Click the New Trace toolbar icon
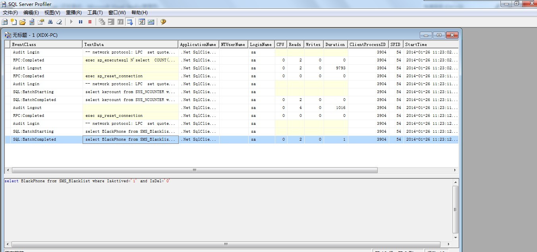The image size is (537, 252). [x=5, y=22]
